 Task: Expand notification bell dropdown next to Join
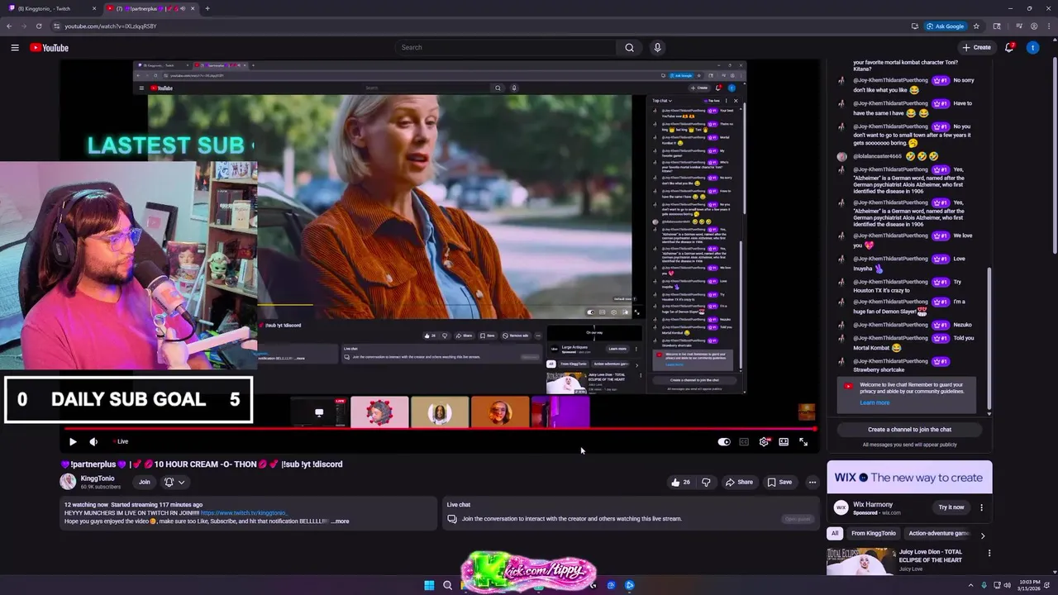tap(174, 482)
